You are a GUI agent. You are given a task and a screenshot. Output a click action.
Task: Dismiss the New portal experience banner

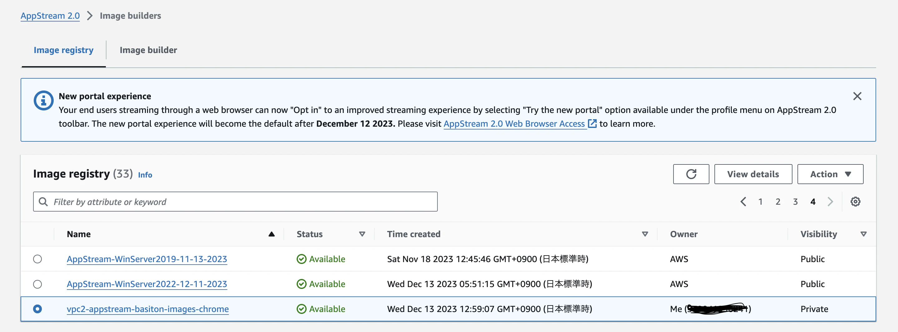(x=857, y=96)
